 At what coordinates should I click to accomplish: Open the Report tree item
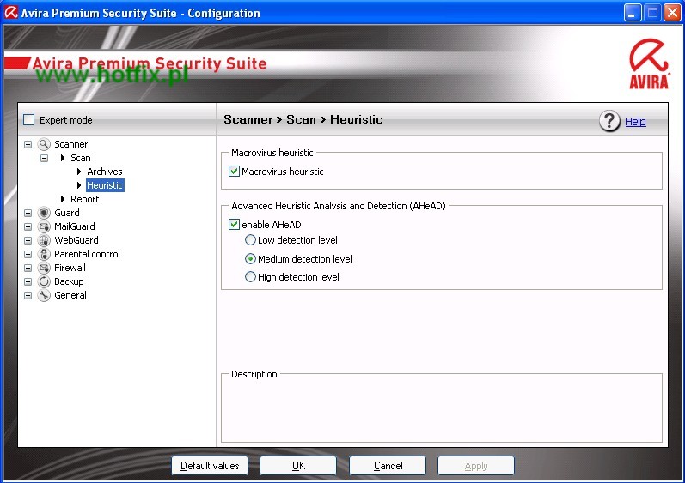(x=84, y=199)
